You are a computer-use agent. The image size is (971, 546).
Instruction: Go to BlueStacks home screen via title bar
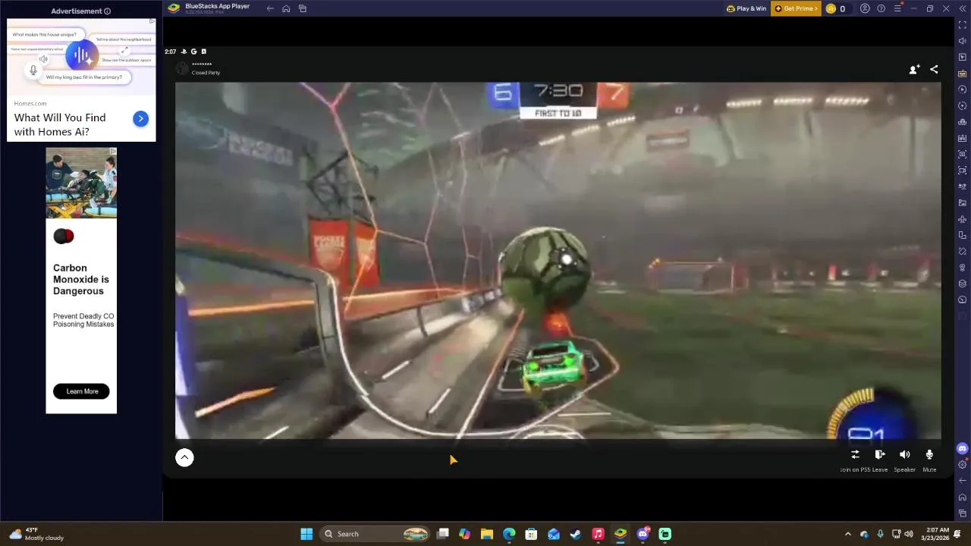(x=286, y=8)
